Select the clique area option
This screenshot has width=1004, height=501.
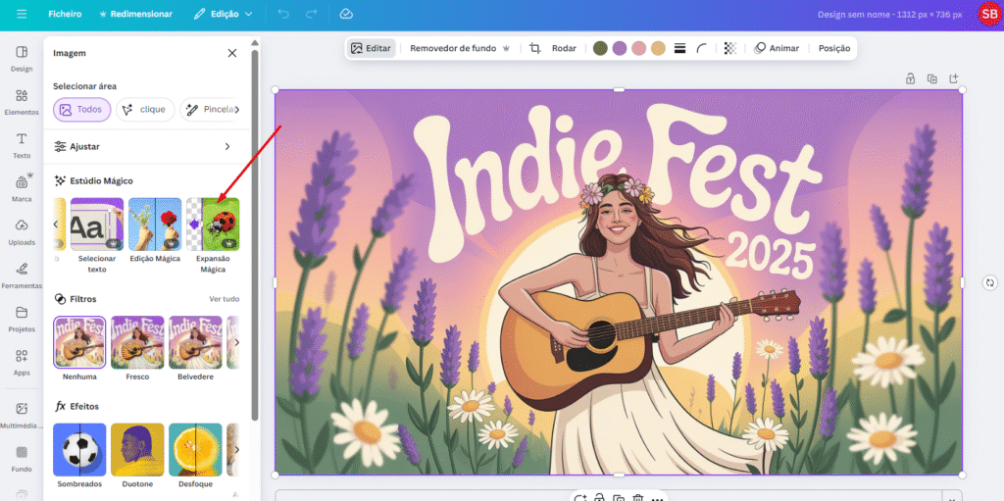tap(145, 110)
